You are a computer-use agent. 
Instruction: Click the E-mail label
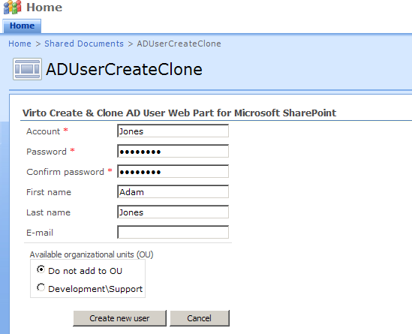coord(40,233)
